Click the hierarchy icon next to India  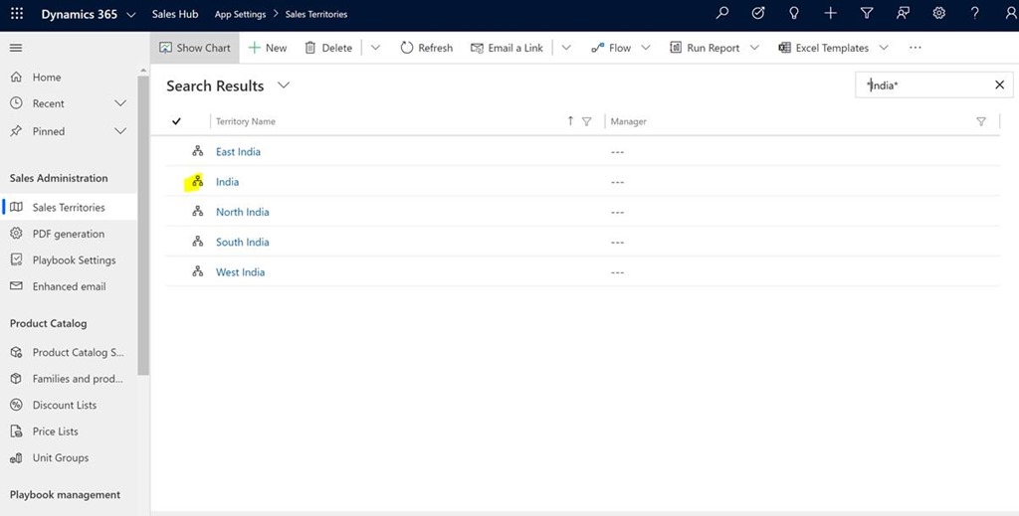(x=197, y=182)
